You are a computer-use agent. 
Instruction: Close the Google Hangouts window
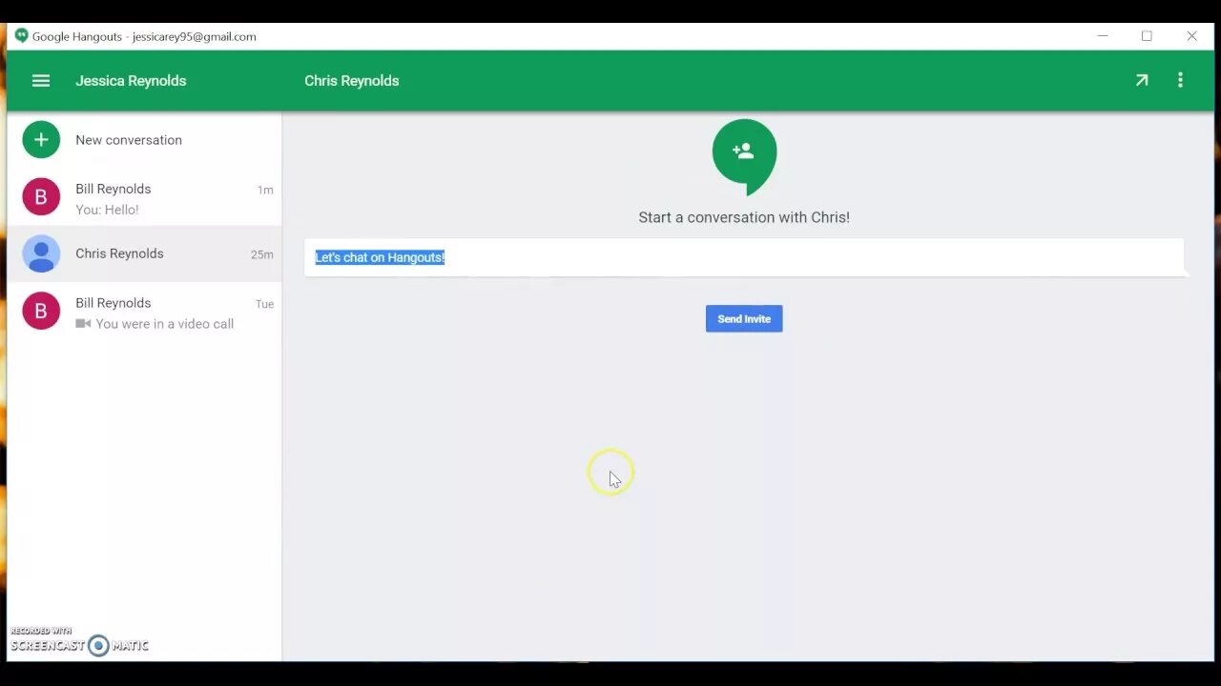(1191, 36)
